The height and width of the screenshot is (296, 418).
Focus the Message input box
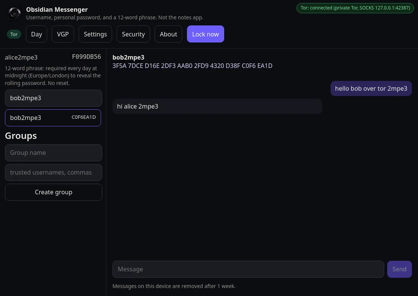tap(248, 269)
